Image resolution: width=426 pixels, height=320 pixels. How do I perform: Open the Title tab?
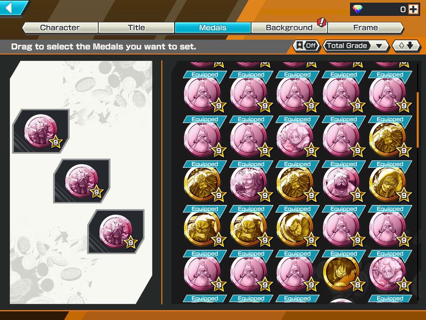[136, 27]
